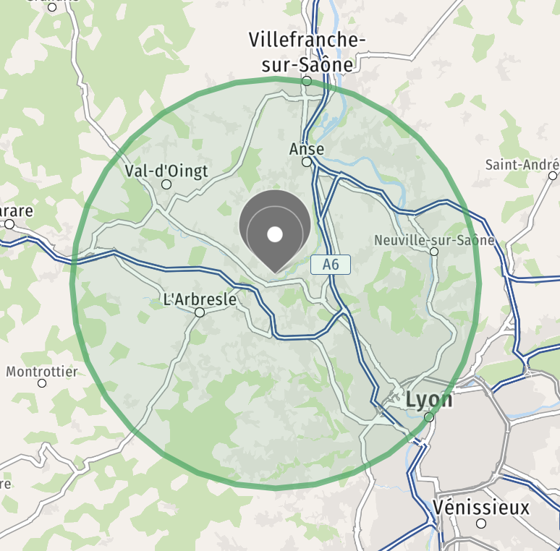Select the Vénissieux map label
The height and width of the screenshot is (551, 560).
pyautogui.click(x=481, y=507)
